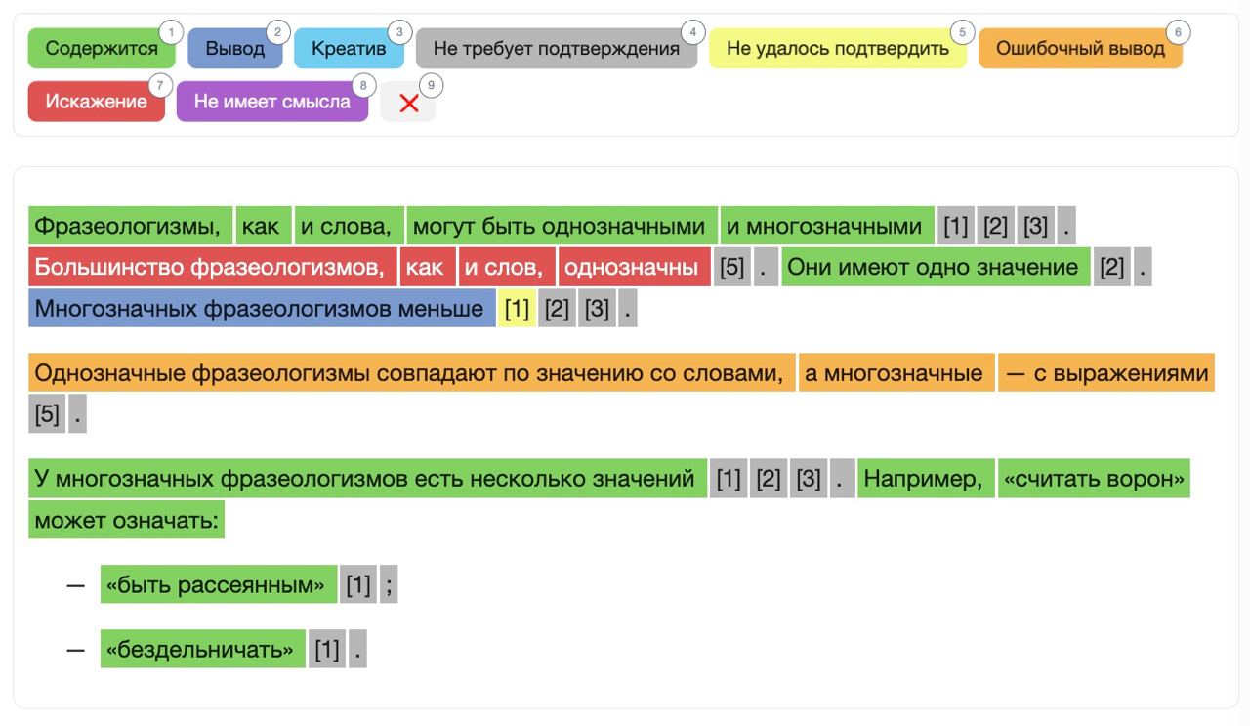The image size is (1250, 726).
Task: Click the blue segment «Многозначных фразеологизмов меньше»
Action: coord(262,308)
